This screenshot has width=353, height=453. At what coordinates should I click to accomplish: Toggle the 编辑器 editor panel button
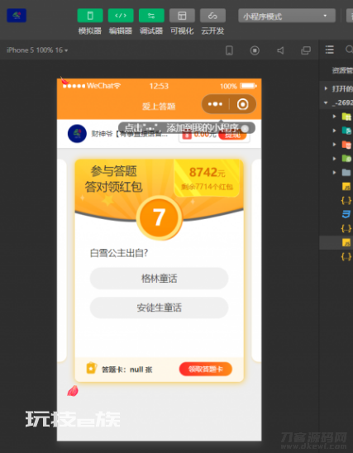click(121, 16)
